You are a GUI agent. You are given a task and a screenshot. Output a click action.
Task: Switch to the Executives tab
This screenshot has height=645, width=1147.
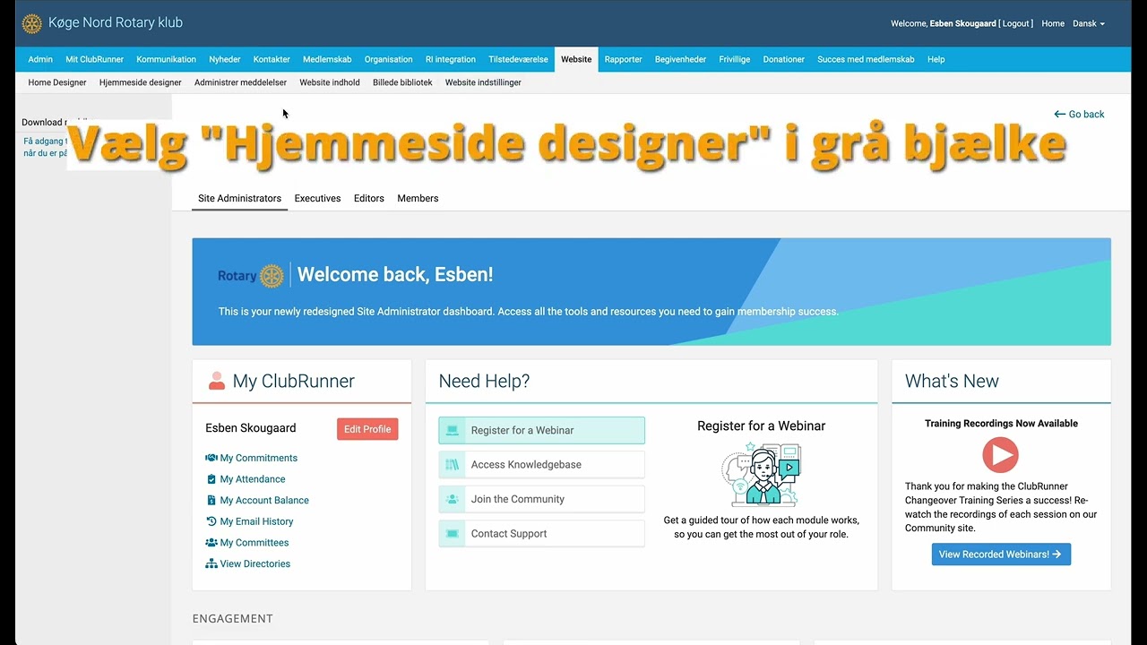click(x=317, y=198)
